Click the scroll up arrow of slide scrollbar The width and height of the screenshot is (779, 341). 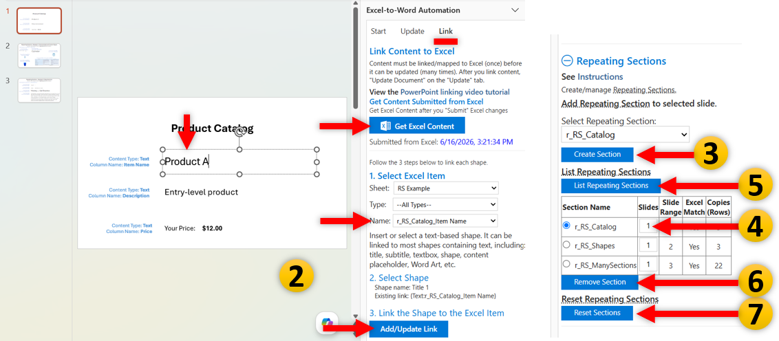tap(355, 3)
